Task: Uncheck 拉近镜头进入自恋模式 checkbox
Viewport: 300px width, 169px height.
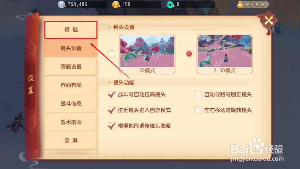Action: [112, 110]
